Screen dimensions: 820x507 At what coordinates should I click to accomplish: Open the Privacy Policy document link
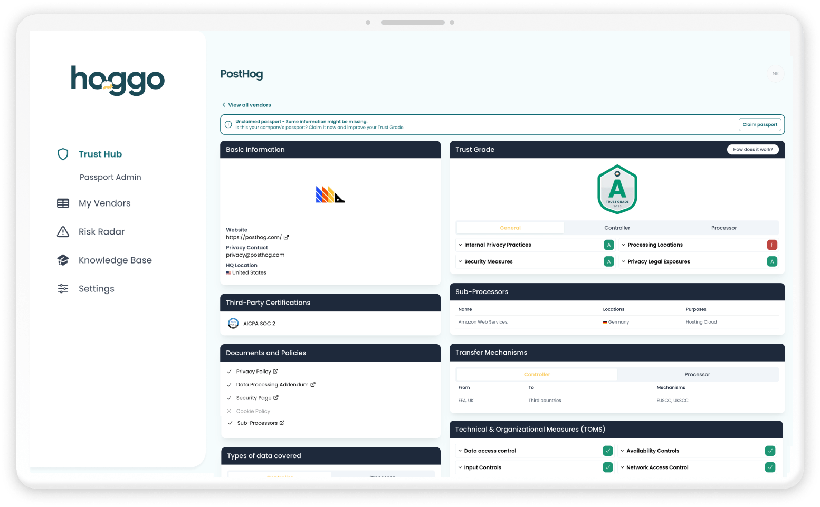[x=253, y=372]
